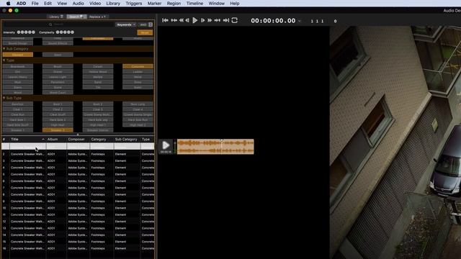The height and width of the screenshot is (259, 461).
Task: Toggle the Sneaker 2 sub type filter
Action: (58, 130)
